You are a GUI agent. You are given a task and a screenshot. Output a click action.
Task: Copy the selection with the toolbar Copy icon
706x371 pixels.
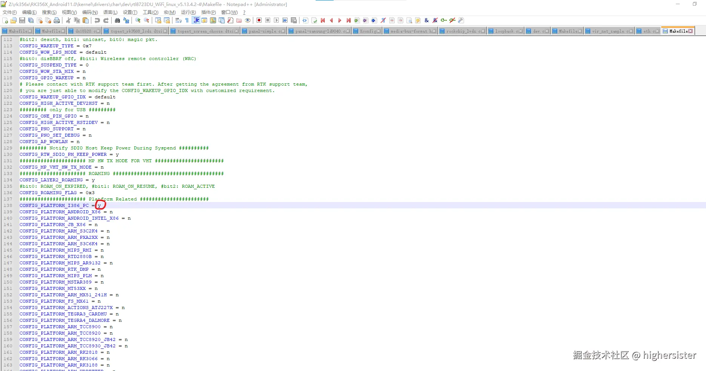pos(77,20)
